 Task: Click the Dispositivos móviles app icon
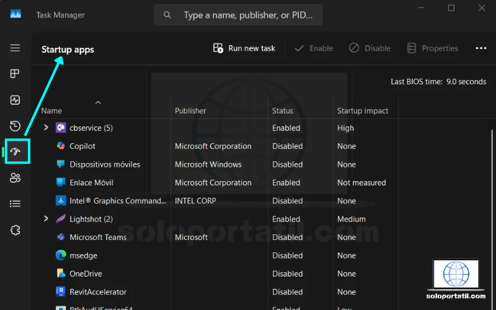pyautogui.click(x=61, y=164)
